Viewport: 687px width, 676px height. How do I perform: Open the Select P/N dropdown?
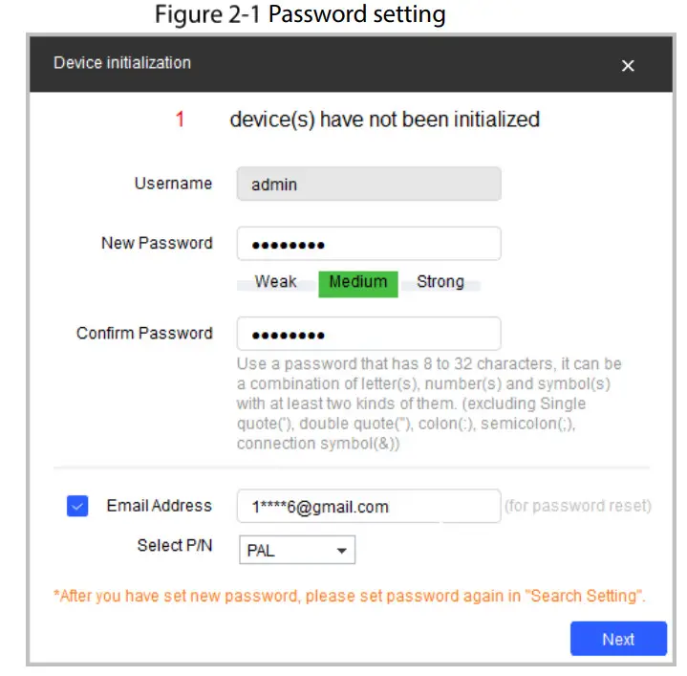click(296, 551)
